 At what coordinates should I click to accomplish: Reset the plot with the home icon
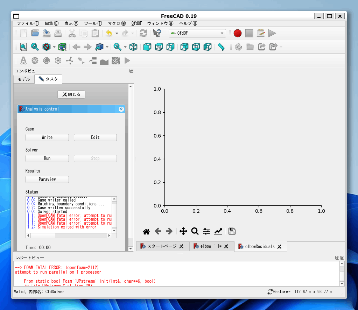[146, 232]
